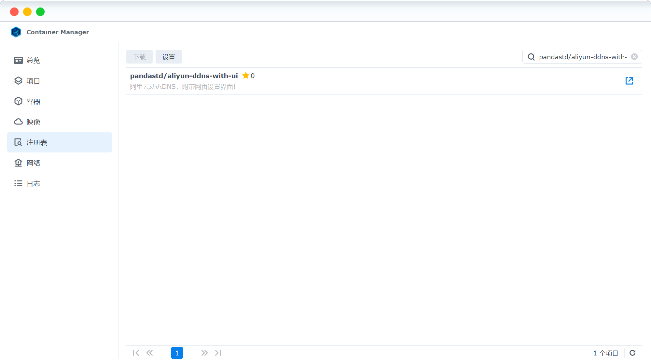The image size is (651, 360).
Task: Open registry 设置 settings button
Action: click(x=169, y=57)
